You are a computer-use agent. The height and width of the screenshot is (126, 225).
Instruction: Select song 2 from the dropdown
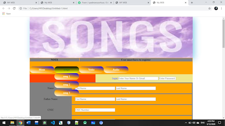(x=67, y=84)
